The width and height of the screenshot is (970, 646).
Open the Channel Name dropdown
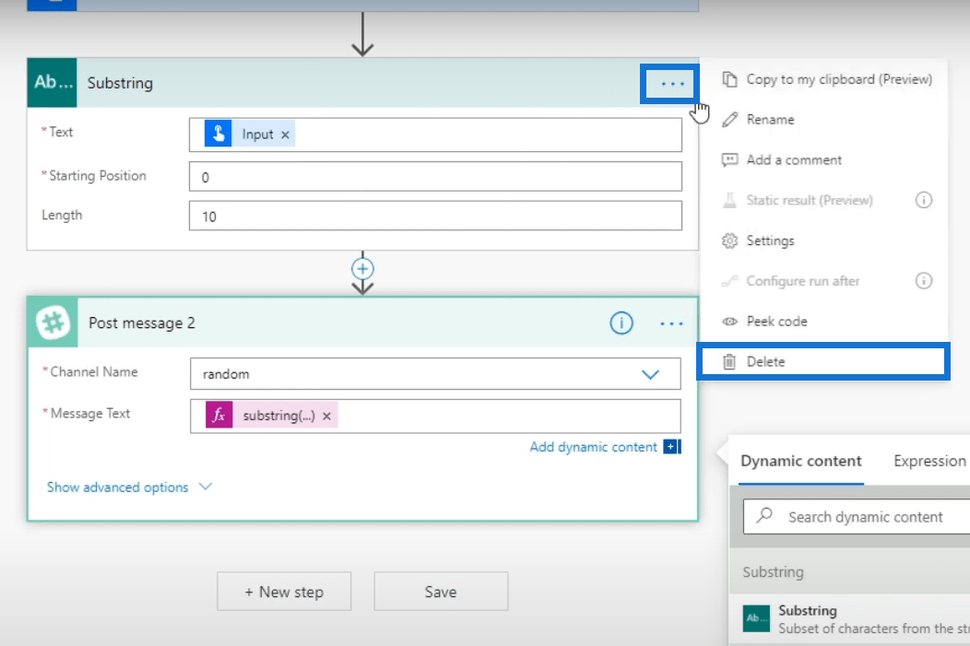[650, 374]
